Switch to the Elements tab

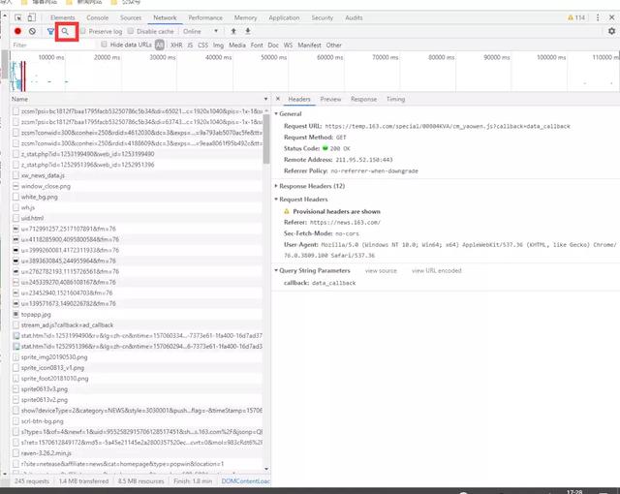[x=62, y=17]
